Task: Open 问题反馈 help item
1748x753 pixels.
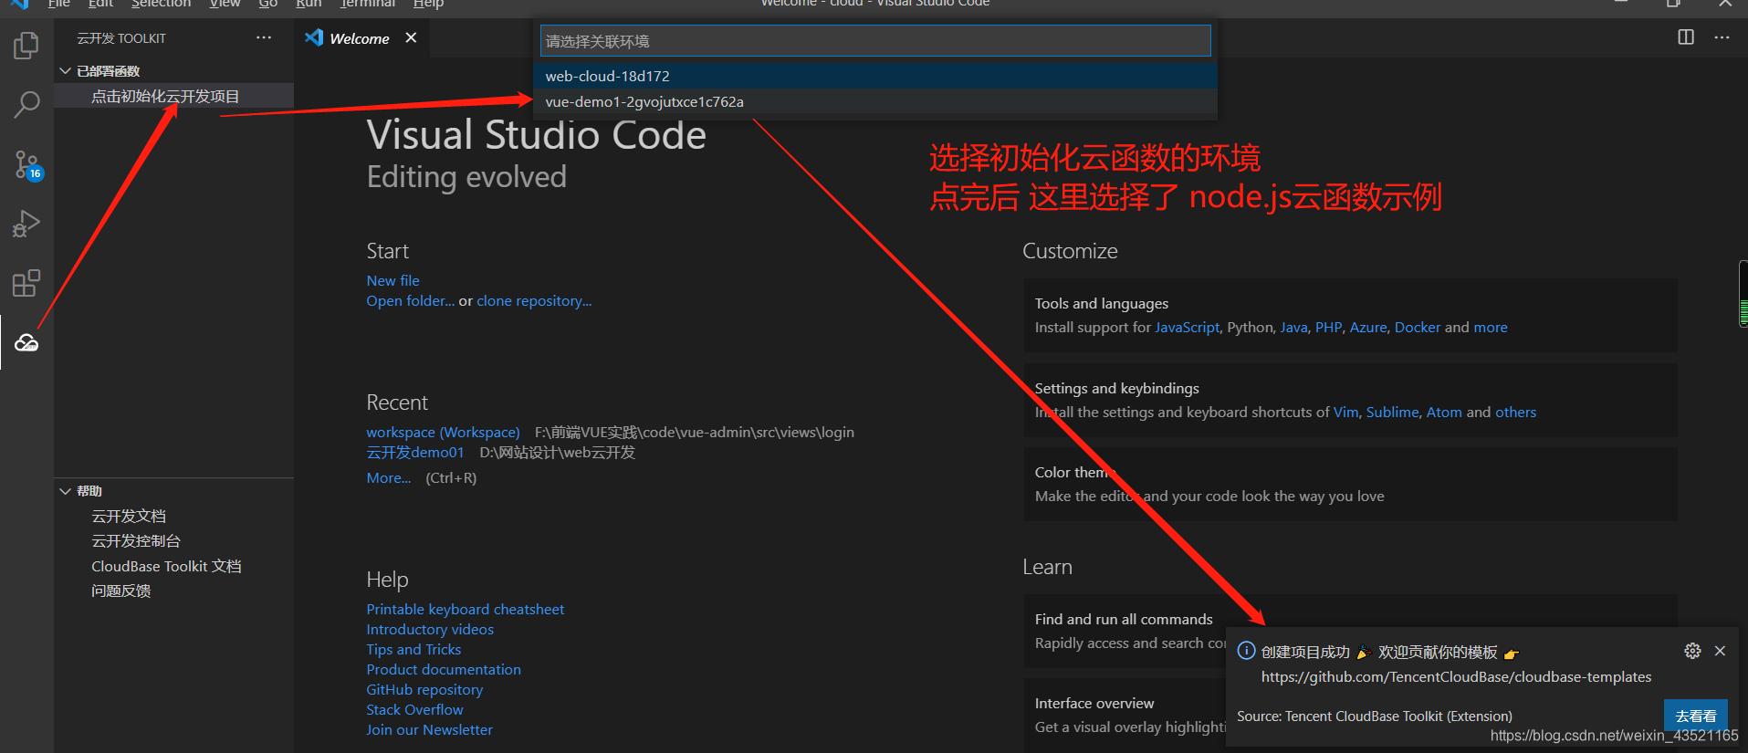Action: pyautogui.click(x=121, y=591)
